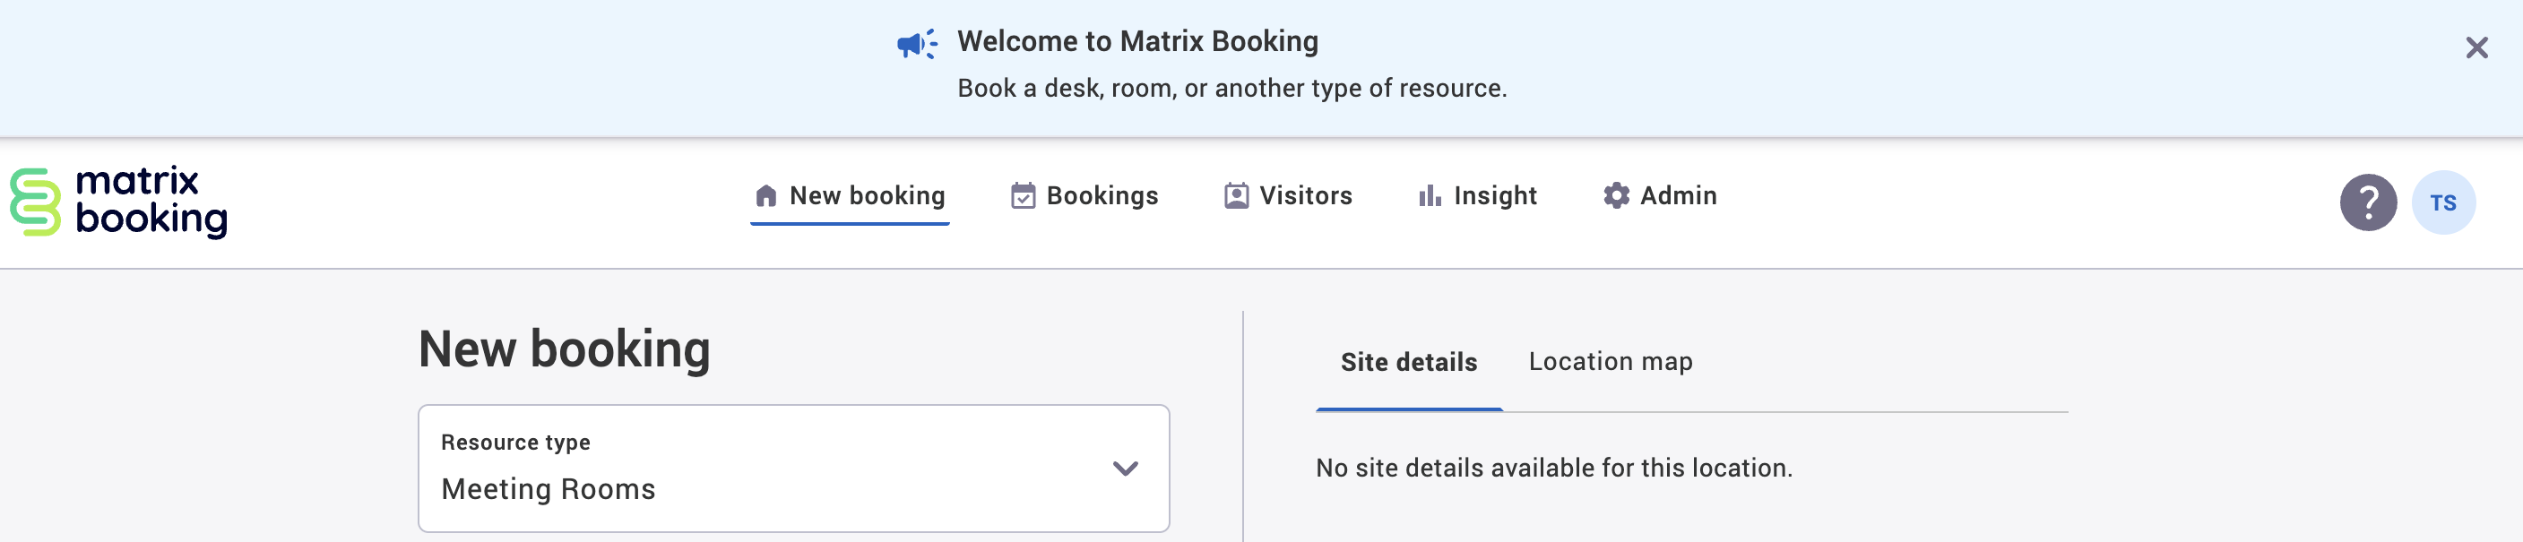Image resolution: width=2523 pixels, height=542 pixels.
Task: Click the home icon beside New booking
Action: [766, 197]
